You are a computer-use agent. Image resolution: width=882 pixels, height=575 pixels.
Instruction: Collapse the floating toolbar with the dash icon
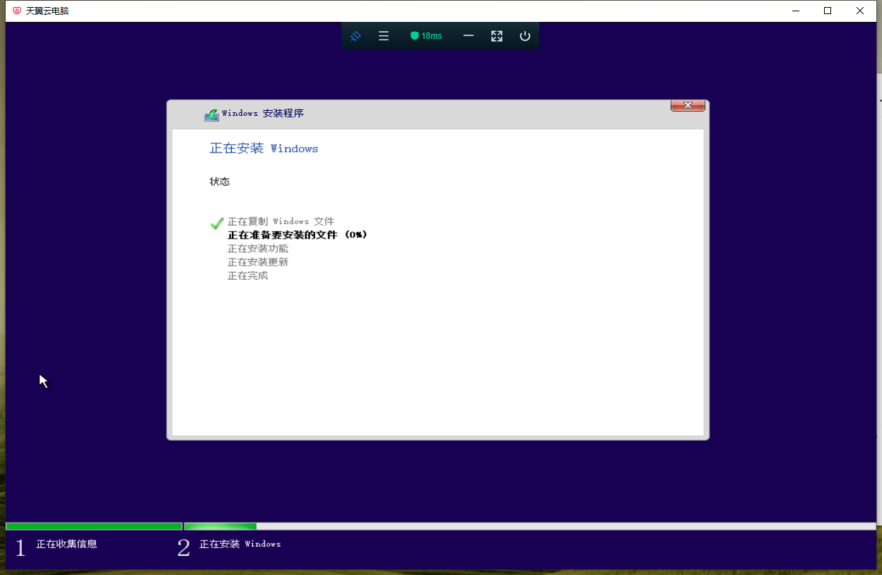(469, 36)
